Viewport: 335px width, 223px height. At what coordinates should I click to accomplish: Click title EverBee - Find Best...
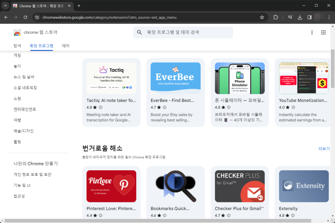[172, 100]
